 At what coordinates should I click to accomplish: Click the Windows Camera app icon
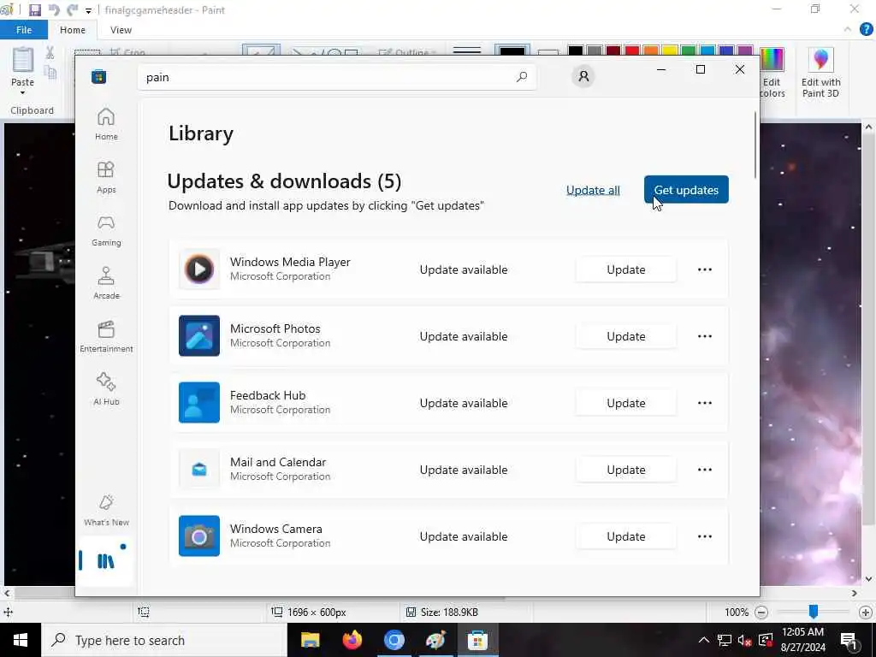click(199, 536)
